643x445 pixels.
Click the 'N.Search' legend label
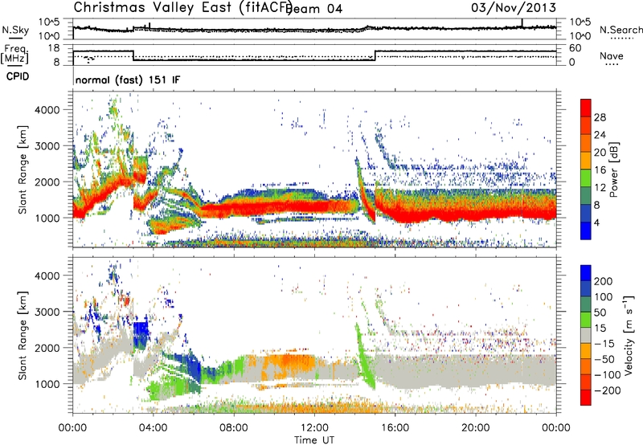pyautogui.click(x=620, y=30)
